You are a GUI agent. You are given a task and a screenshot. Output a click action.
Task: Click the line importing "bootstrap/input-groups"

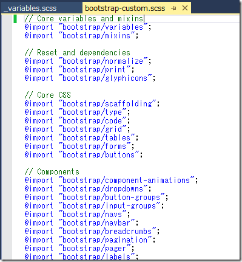pyautogui.click(x=94, y=206)
